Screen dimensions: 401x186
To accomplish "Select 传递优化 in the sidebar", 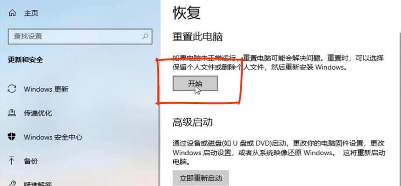I will [x=38, y=113].
